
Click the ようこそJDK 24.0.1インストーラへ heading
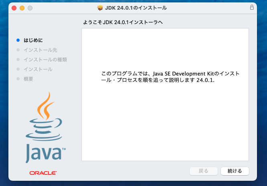(123, 22)
